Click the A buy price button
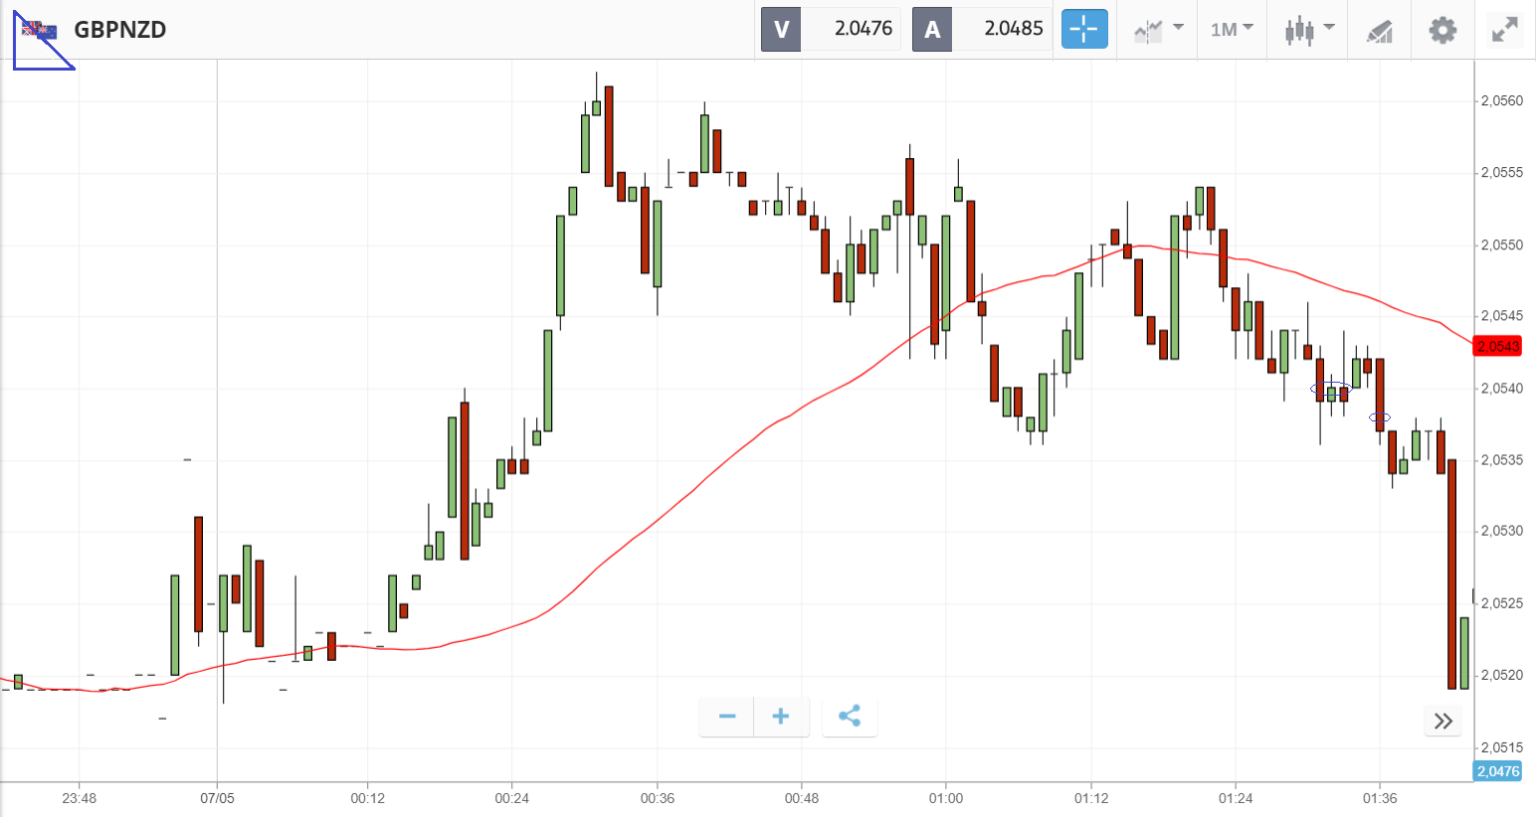Viewport: 1536px width, 817px height. tap(981, 29)
